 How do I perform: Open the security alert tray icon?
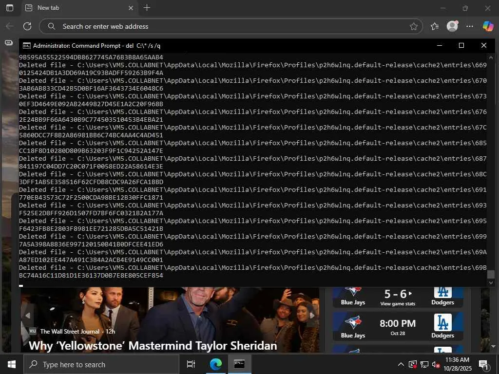(413, 364)
